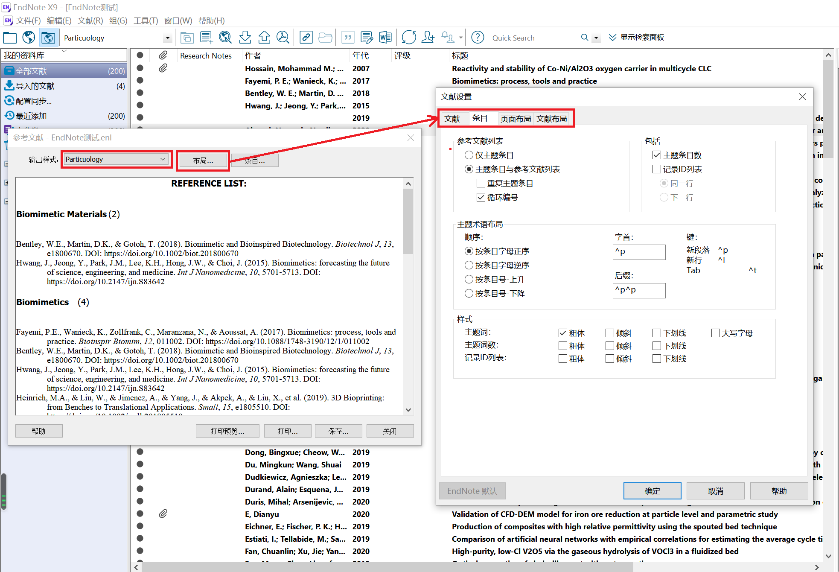Screen dimensions: 839x572
Task: Click Copy to Local Library toolbar icon
Action: point(187,38)
